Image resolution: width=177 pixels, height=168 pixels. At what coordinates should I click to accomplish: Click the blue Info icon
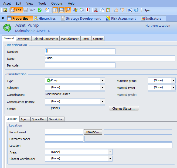coord(136,10)
